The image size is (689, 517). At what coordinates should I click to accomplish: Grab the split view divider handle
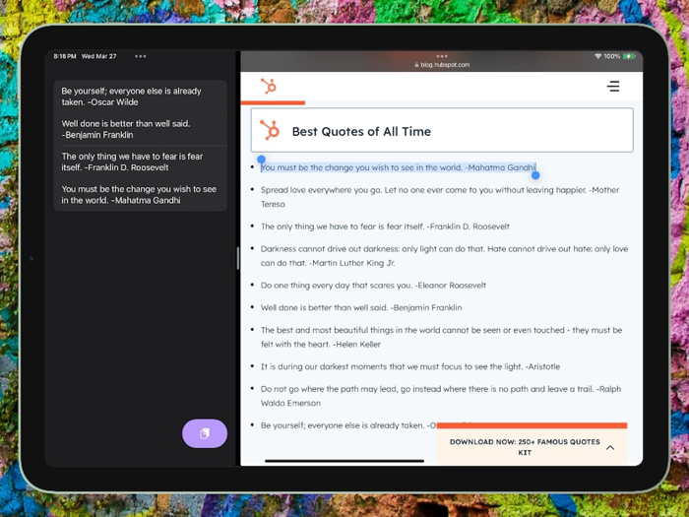(238, 258)
